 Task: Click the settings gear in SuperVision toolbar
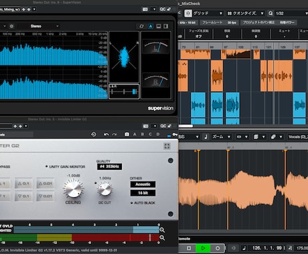pos(11,26)
